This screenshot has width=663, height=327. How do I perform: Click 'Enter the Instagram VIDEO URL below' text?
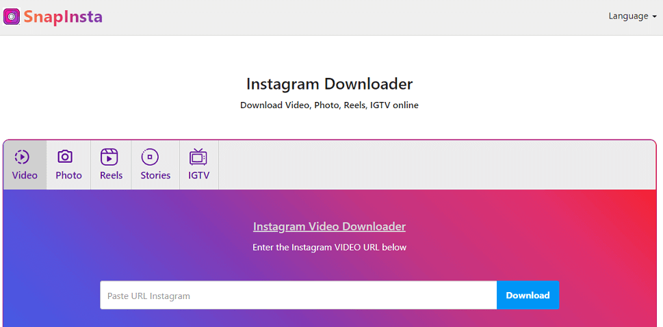[329, 247]
